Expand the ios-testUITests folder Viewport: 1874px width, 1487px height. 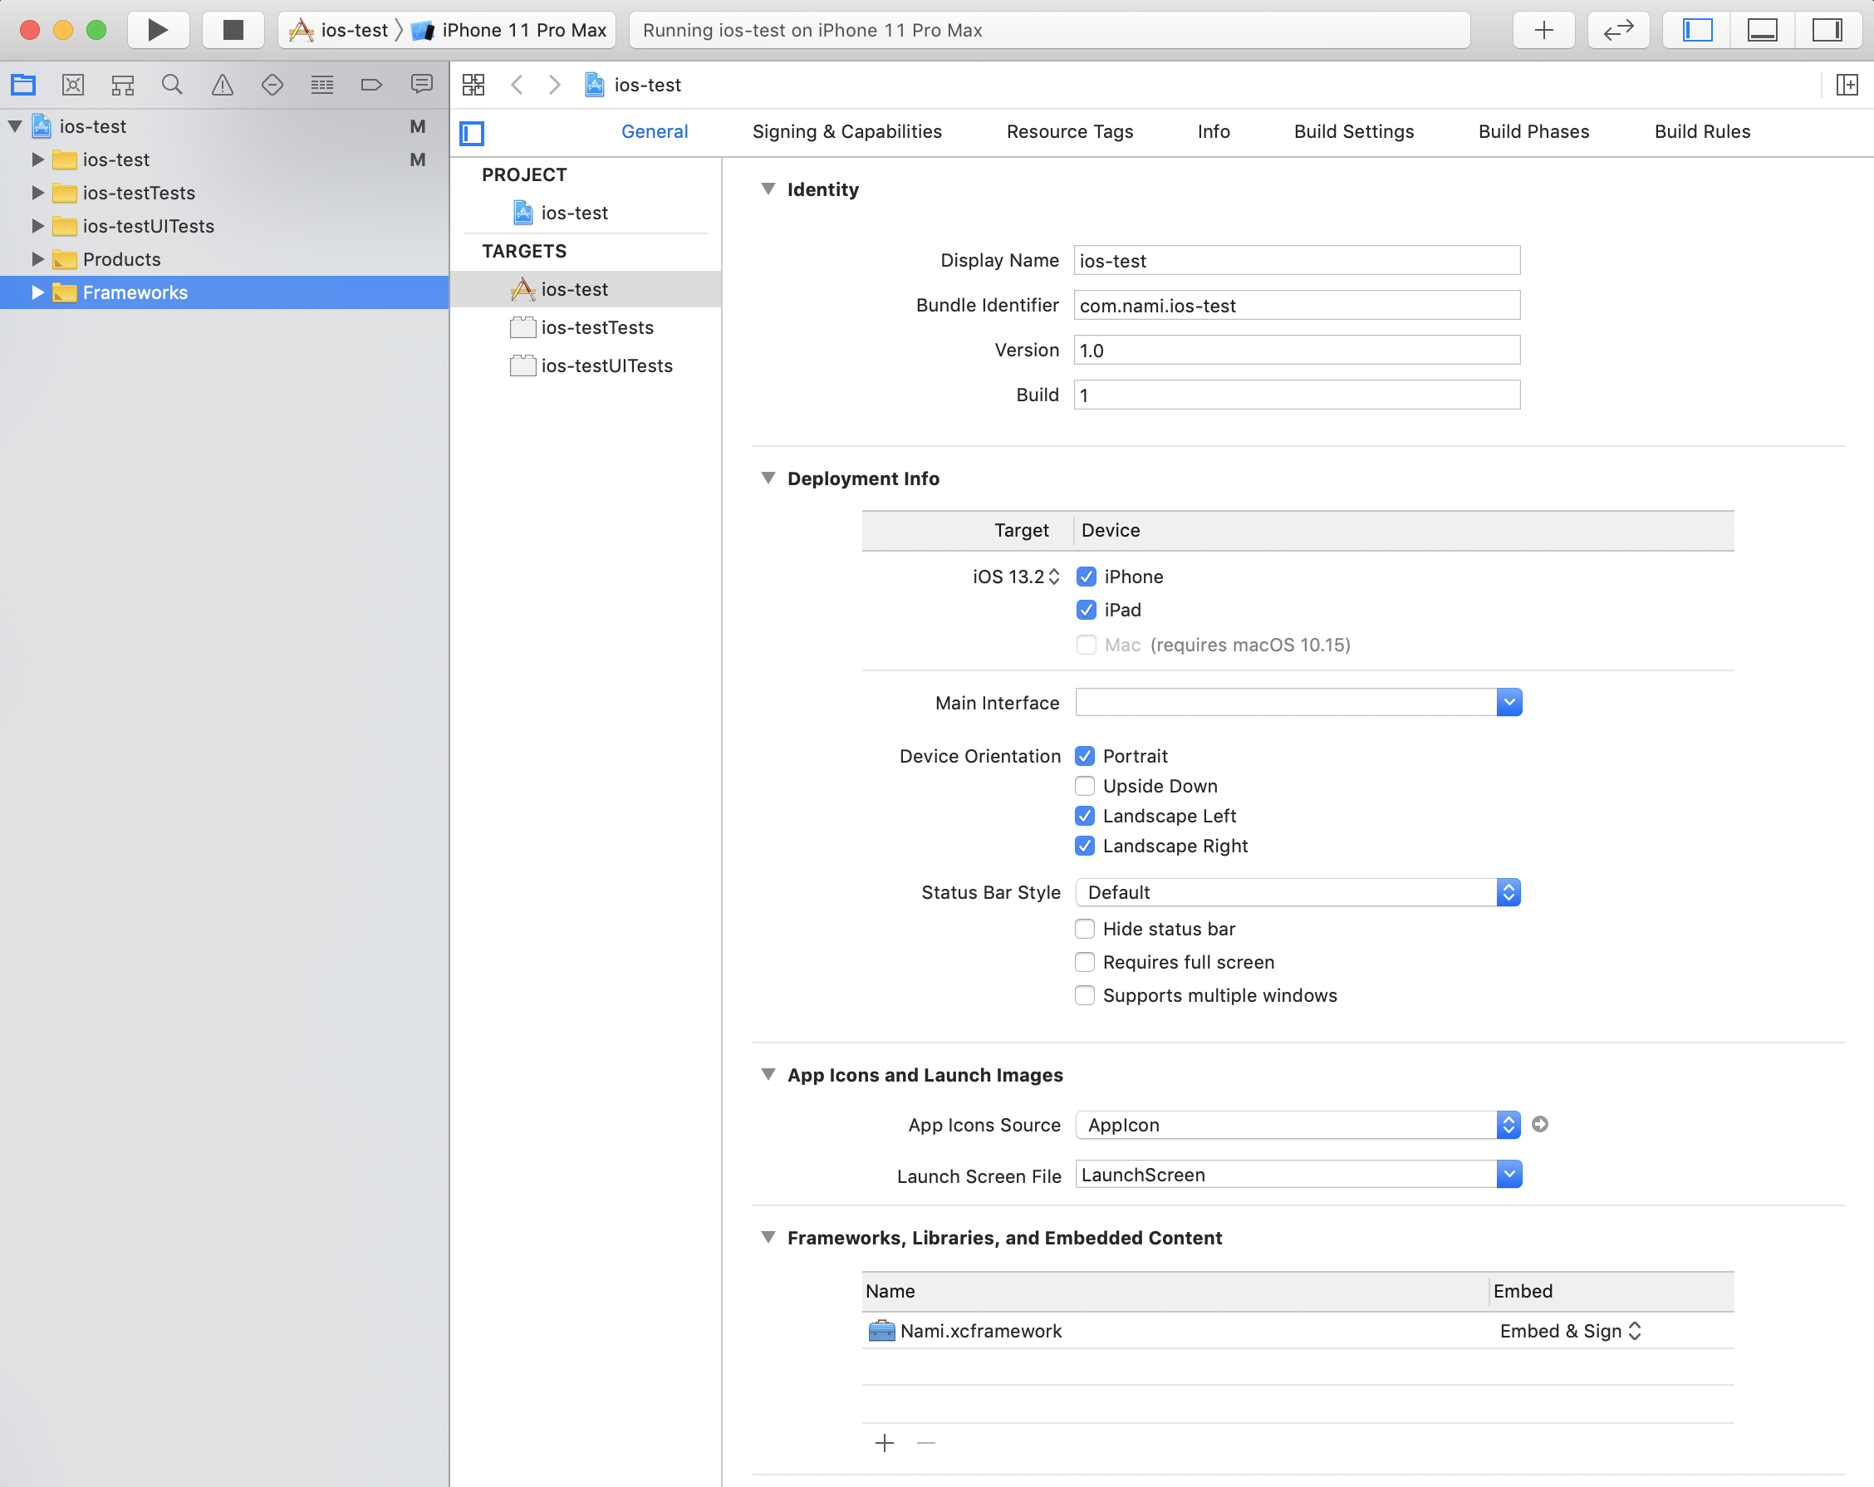coord(37,226)
